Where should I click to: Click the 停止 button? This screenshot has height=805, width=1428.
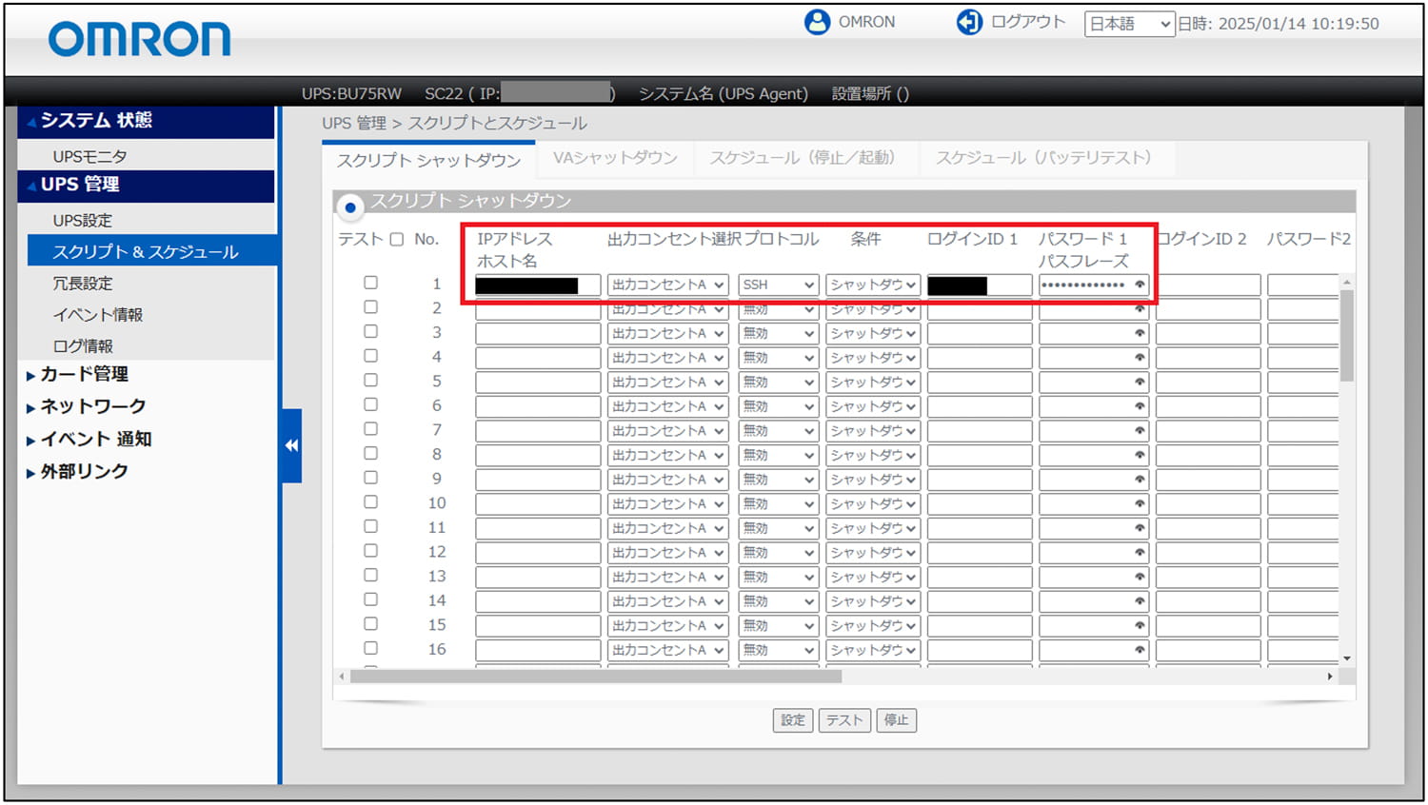896,720
